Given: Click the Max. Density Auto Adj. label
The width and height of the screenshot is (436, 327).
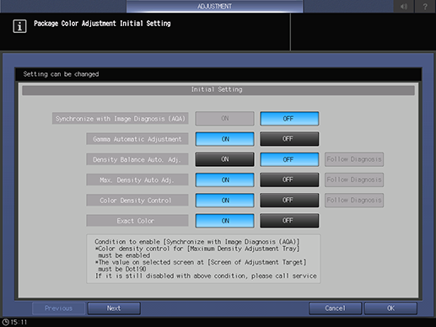Looking at the screenshot, I should tap(137, 180).
